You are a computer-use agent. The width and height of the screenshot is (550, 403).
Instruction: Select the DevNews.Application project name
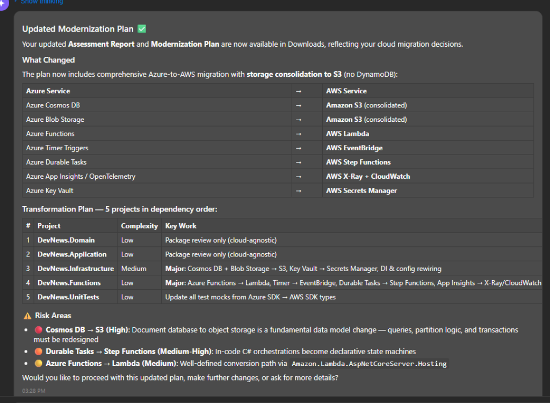coord(72,254)
